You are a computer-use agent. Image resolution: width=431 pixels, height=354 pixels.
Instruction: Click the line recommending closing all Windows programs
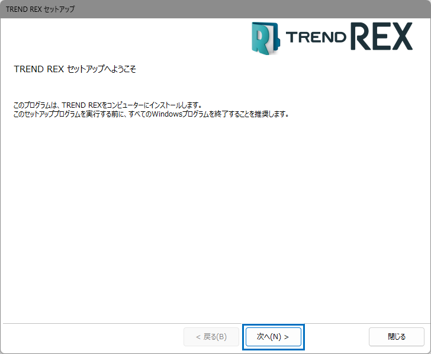tap(152, 114)
